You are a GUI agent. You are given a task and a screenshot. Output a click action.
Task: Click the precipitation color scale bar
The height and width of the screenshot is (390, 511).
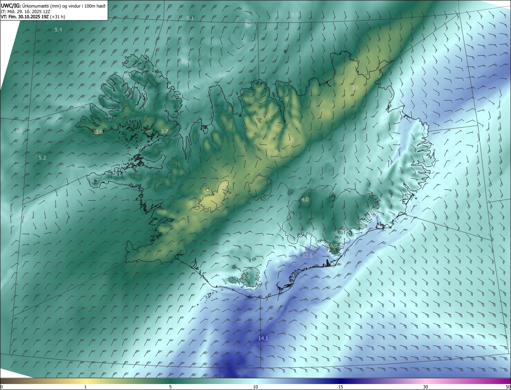coord(255,381)
